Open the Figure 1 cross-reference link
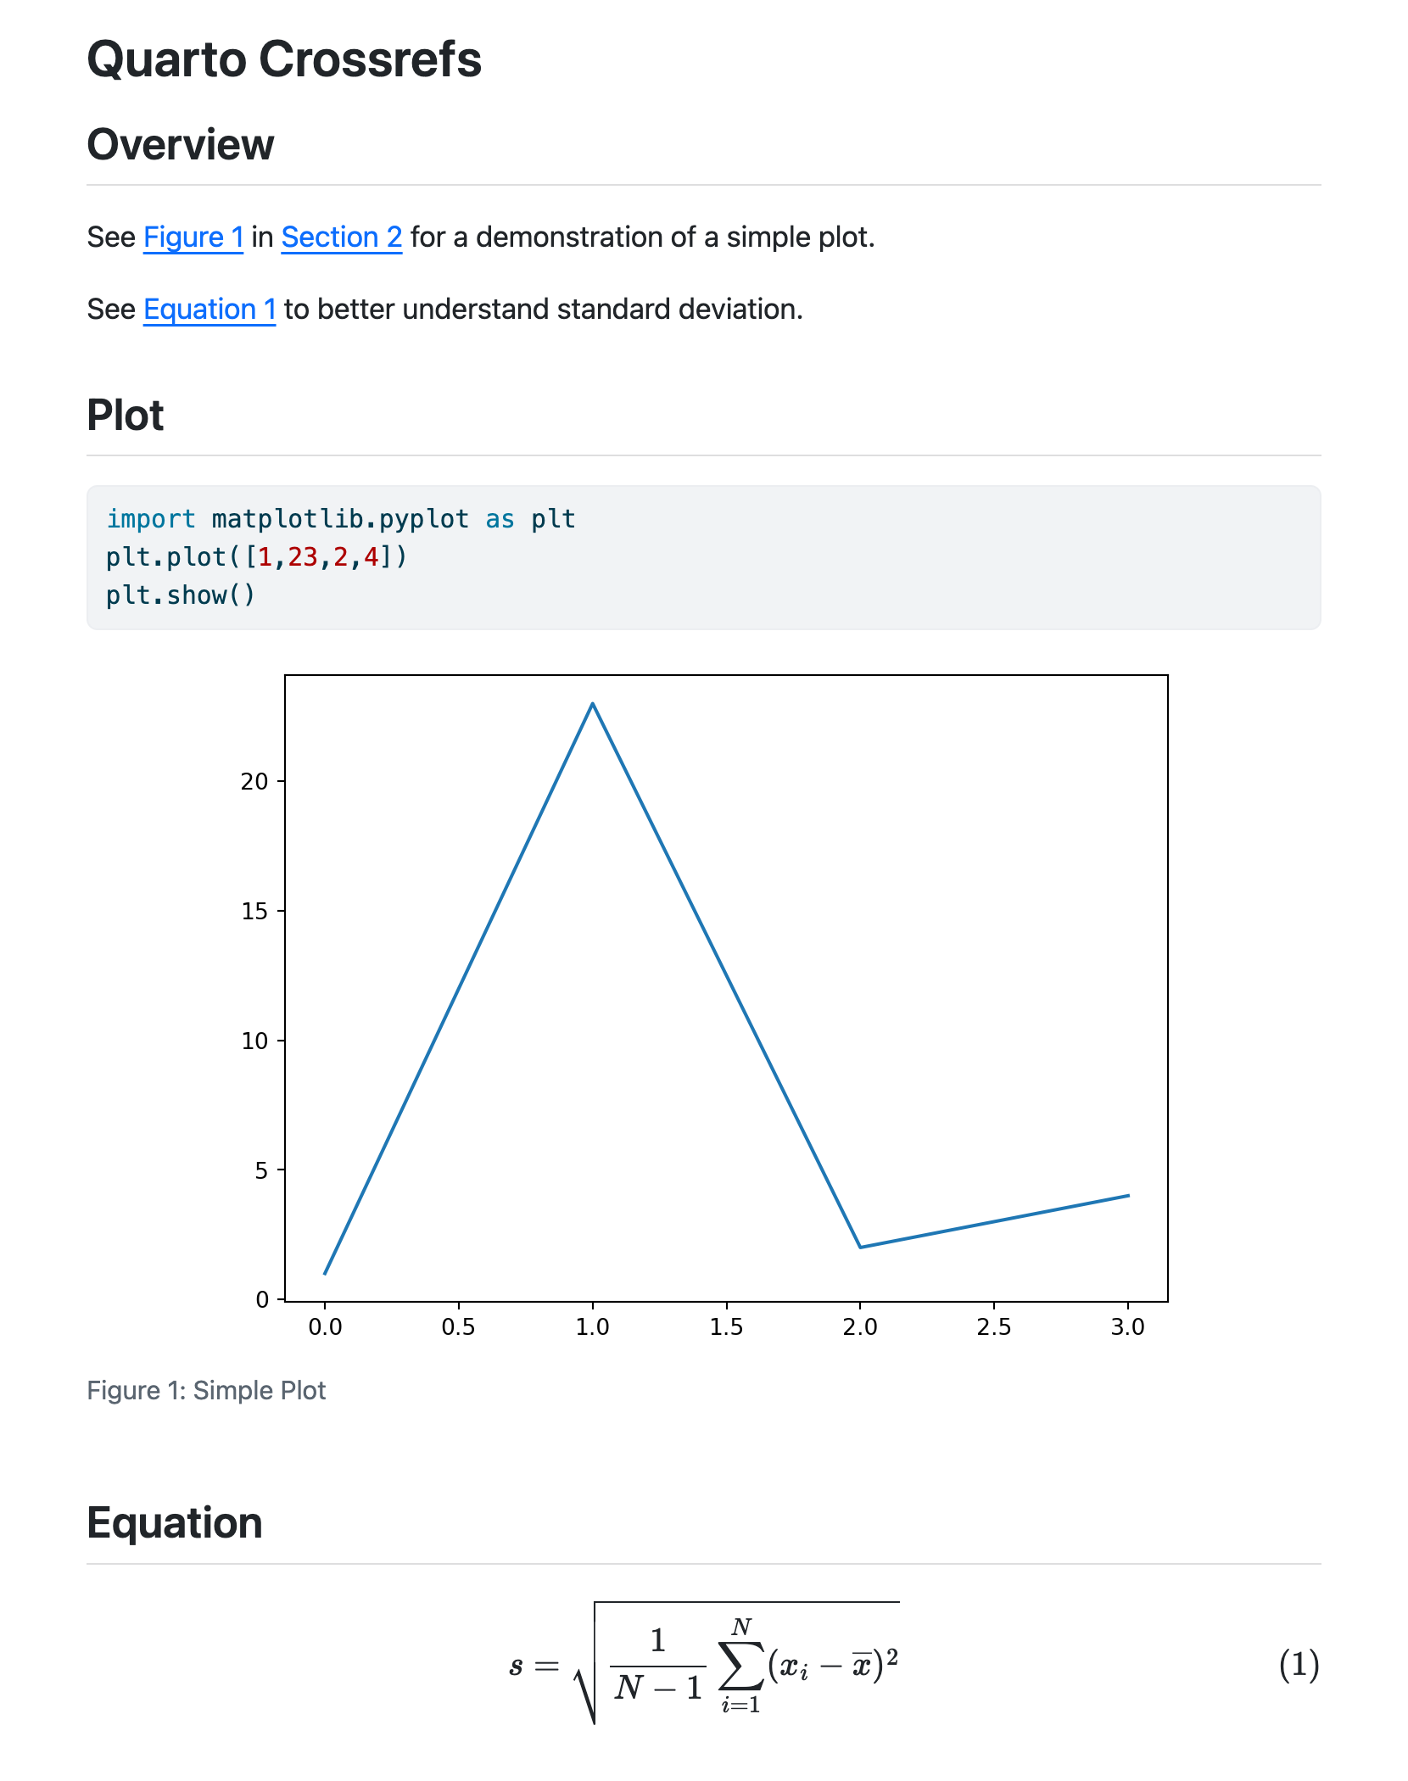The height and width of the screenshot is (1781, 1408). [x=193, y=237]
